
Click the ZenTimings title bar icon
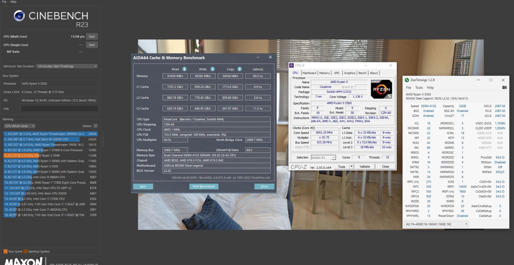[407, 80]
